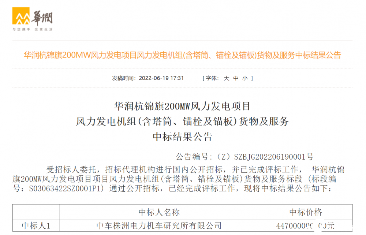This screenshot has height=235, width=366.
Task: Click the 中标人名称 table header
Action: click(x=159, y=212)
